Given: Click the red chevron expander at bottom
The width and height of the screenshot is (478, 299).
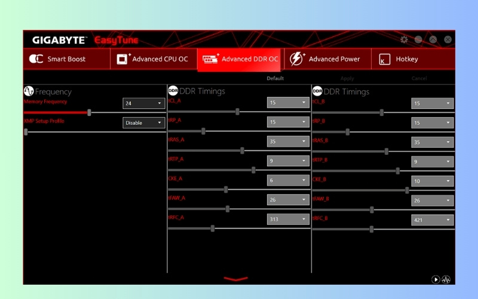Looking at the screenshot, I should coord(235,278).
